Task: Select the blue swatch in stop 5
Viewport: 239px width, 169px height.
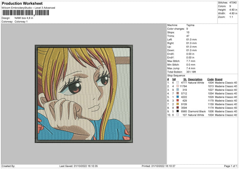Action: 178,97
